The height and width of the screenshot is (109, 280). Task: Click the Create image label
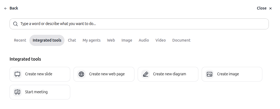click(x=228, y=74)
